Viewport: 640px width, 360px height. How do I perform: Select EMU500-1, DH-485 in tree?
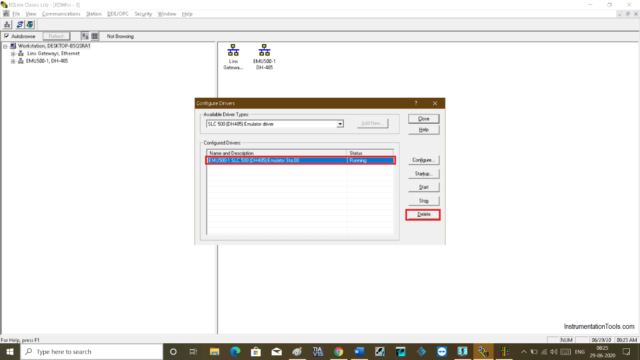[x=47, y=61]
